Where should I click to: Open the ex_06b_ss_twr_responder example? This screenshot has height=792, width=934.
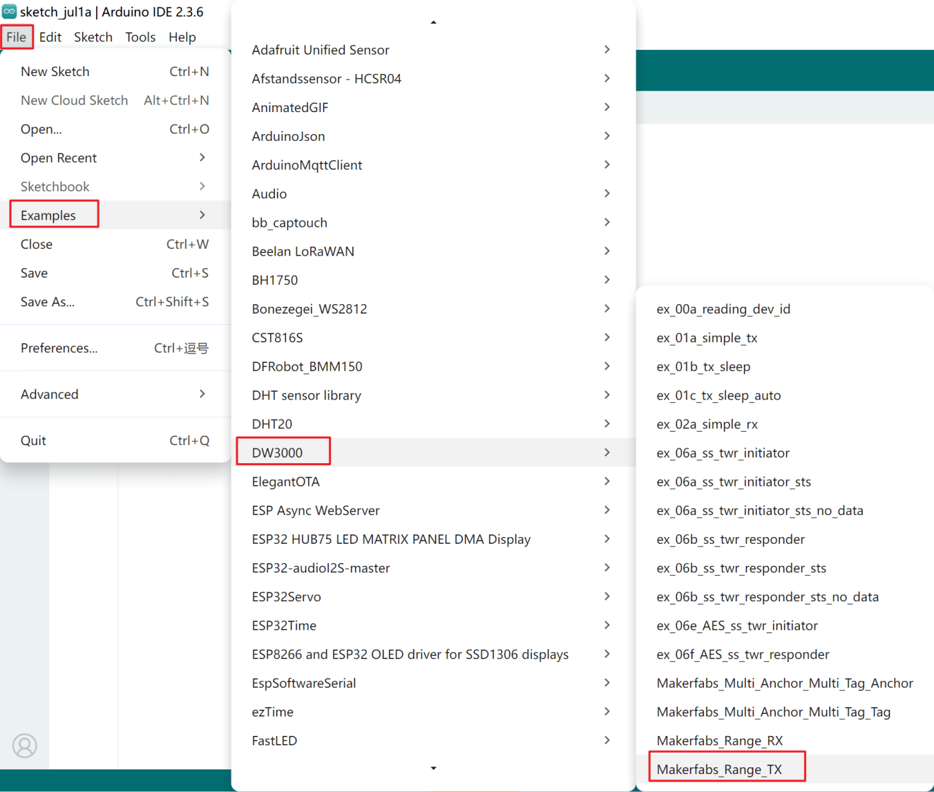785,539
